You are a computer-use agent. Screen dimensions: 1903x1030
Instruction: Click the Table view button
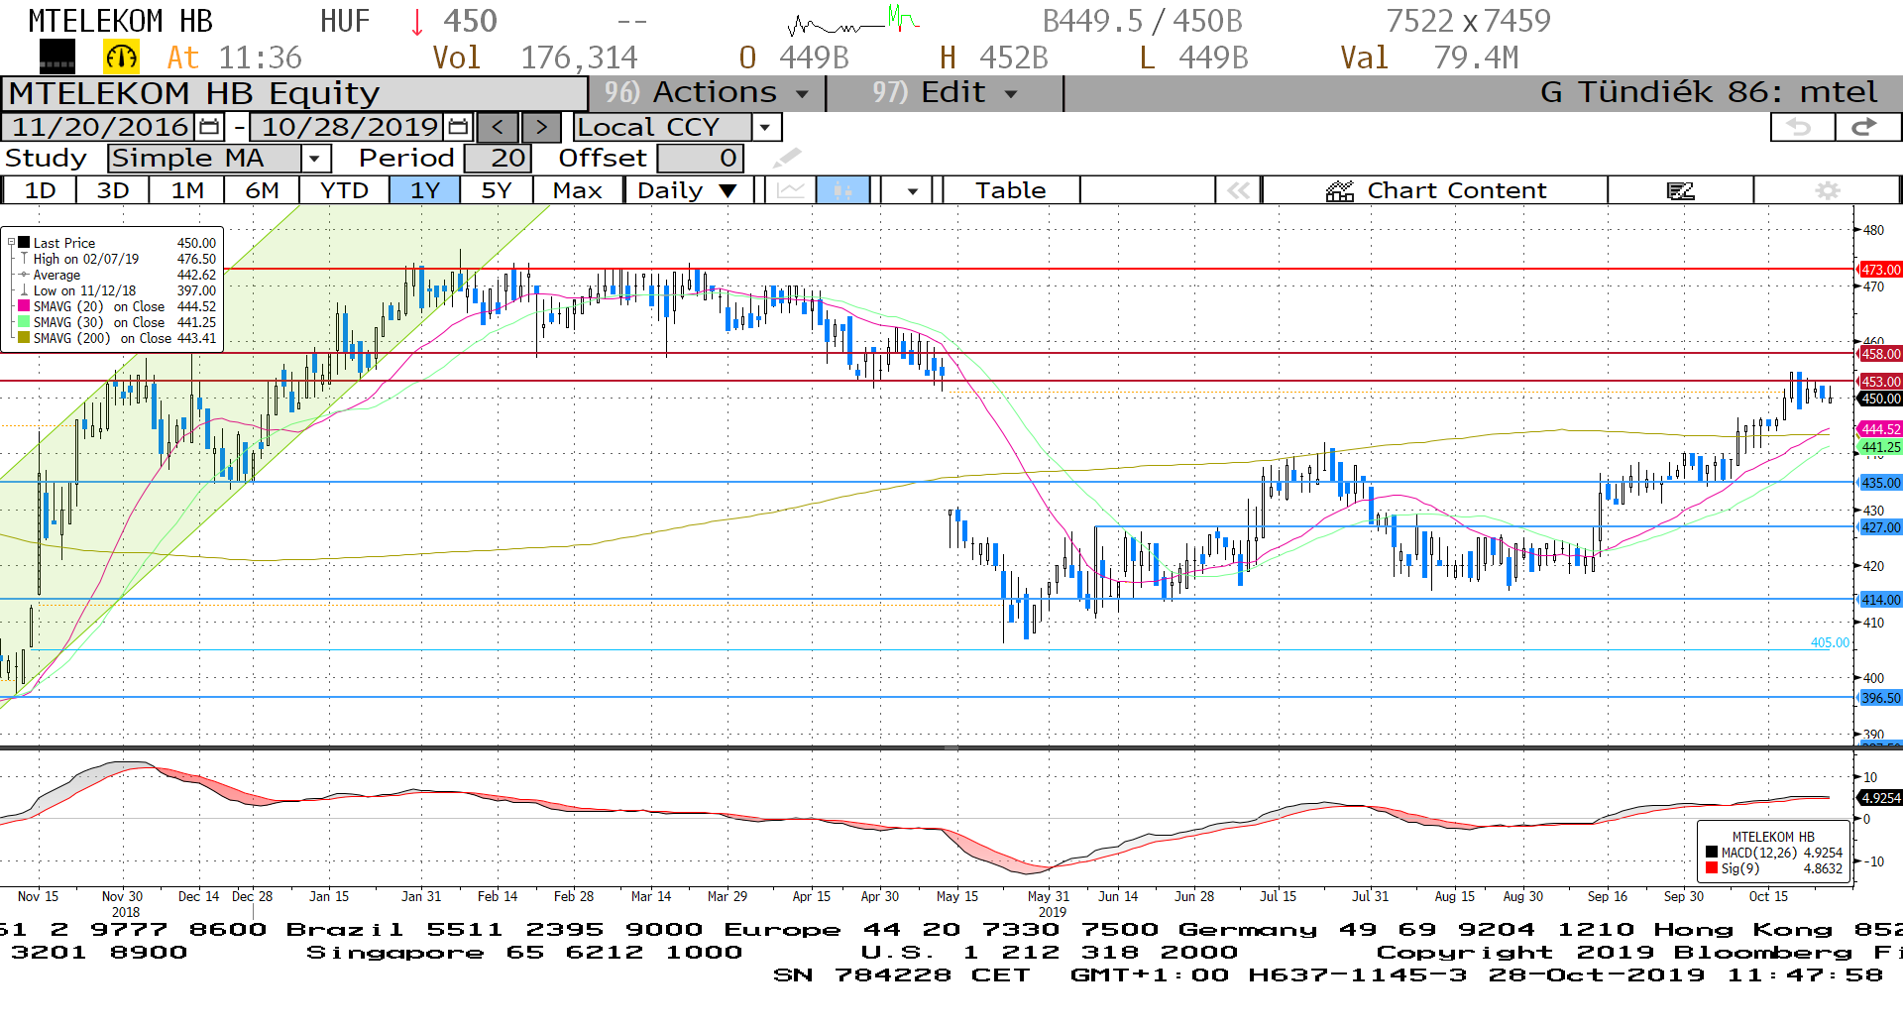1010,190
